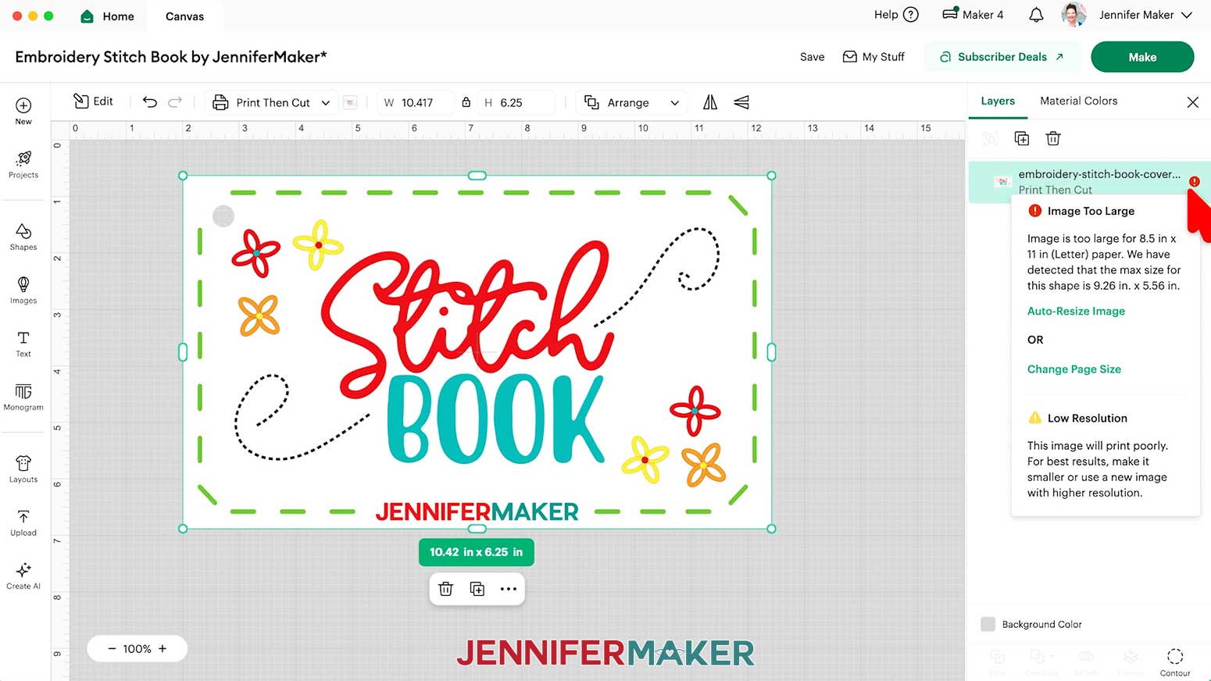1211x681 pixels.
Task: Open My Stuff
Action: click(873, 57)
